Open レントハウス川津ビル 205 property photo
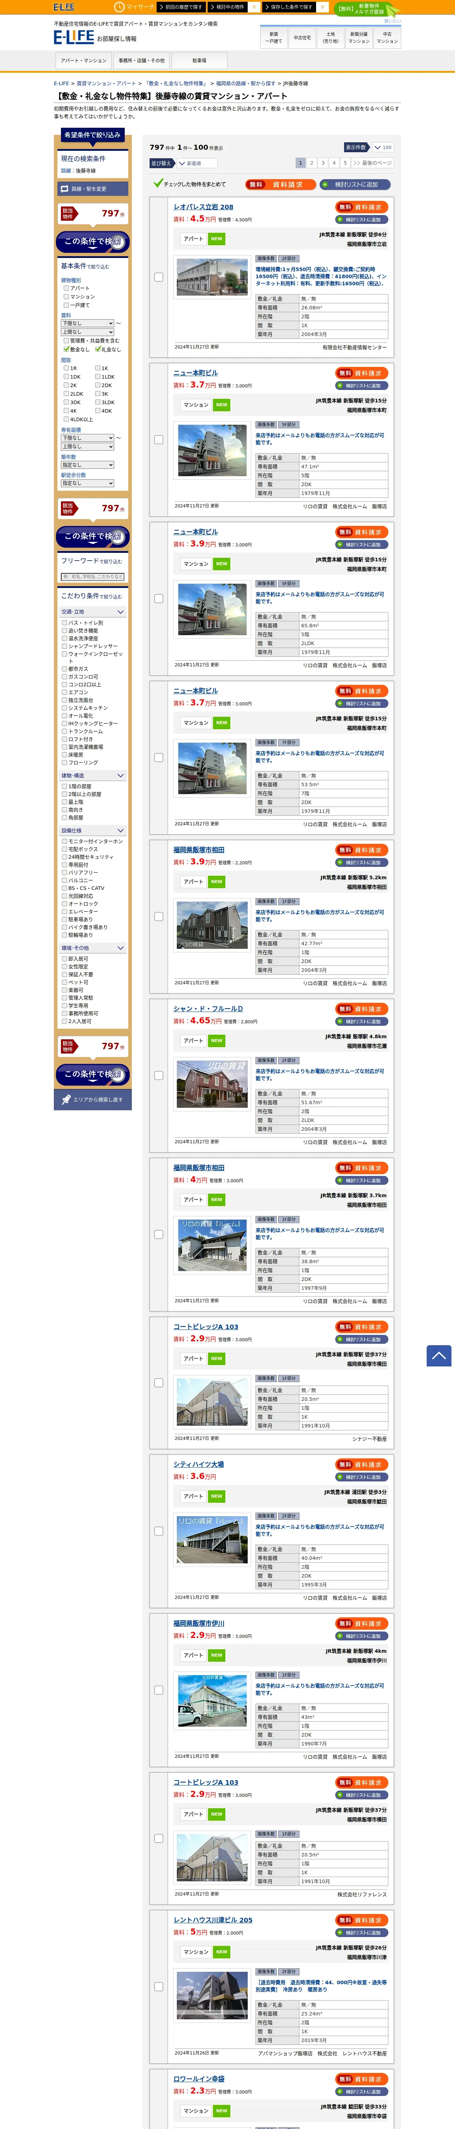 (212, 1995)
